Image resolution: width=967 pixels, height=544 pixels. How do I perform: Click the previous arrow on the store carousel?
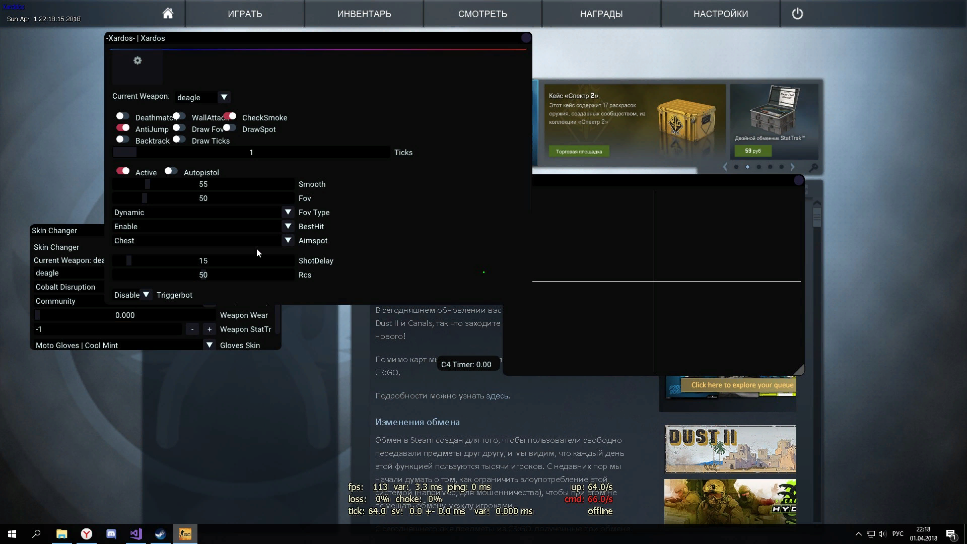pos(725,167)
